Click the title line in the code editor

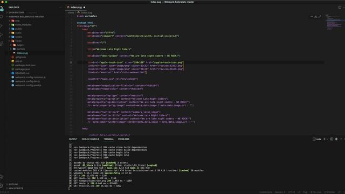coord(109,49)
